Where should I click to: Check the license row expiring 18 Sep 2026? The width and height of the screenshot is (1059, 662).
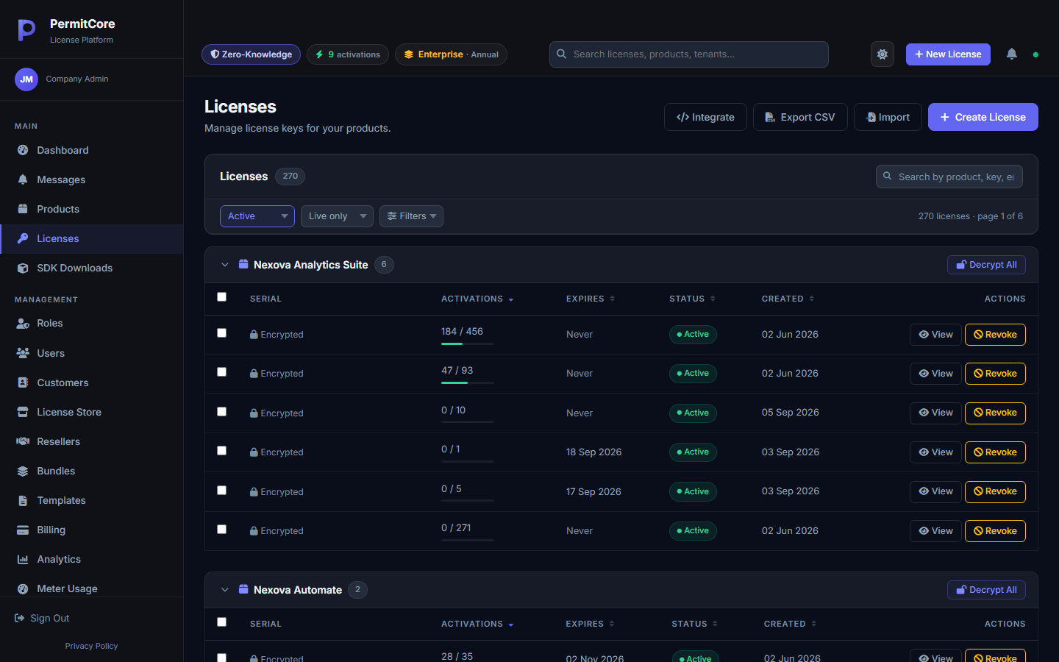coord(222,451)
